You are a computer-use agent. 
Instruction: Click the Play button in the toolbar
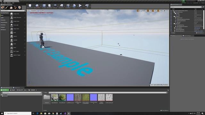[80, 6]
